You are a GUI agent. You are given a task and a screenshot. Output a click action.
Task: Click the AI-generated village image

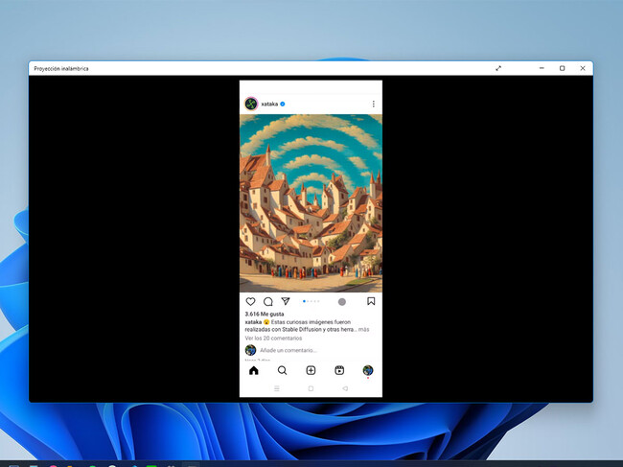[311, 203]
